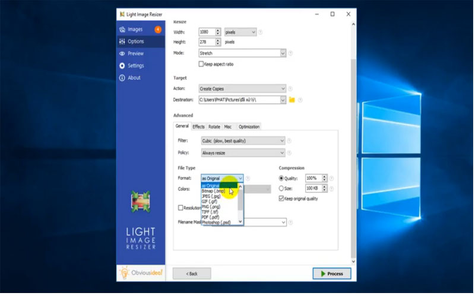The image size is (475, 296).
Task: Click the format list scrollbar
Action: click(240, 200)
